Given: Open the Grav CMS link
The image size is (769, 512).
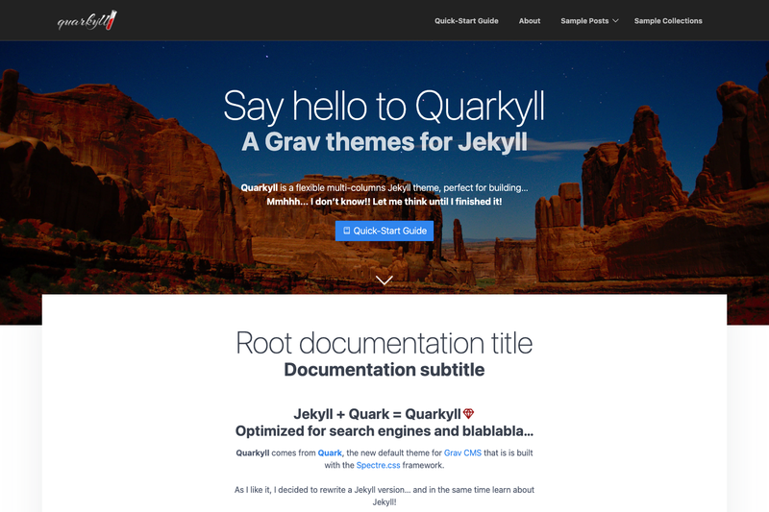Looking at the screenshot, I should pyautogui.click(x=462, y=452).
